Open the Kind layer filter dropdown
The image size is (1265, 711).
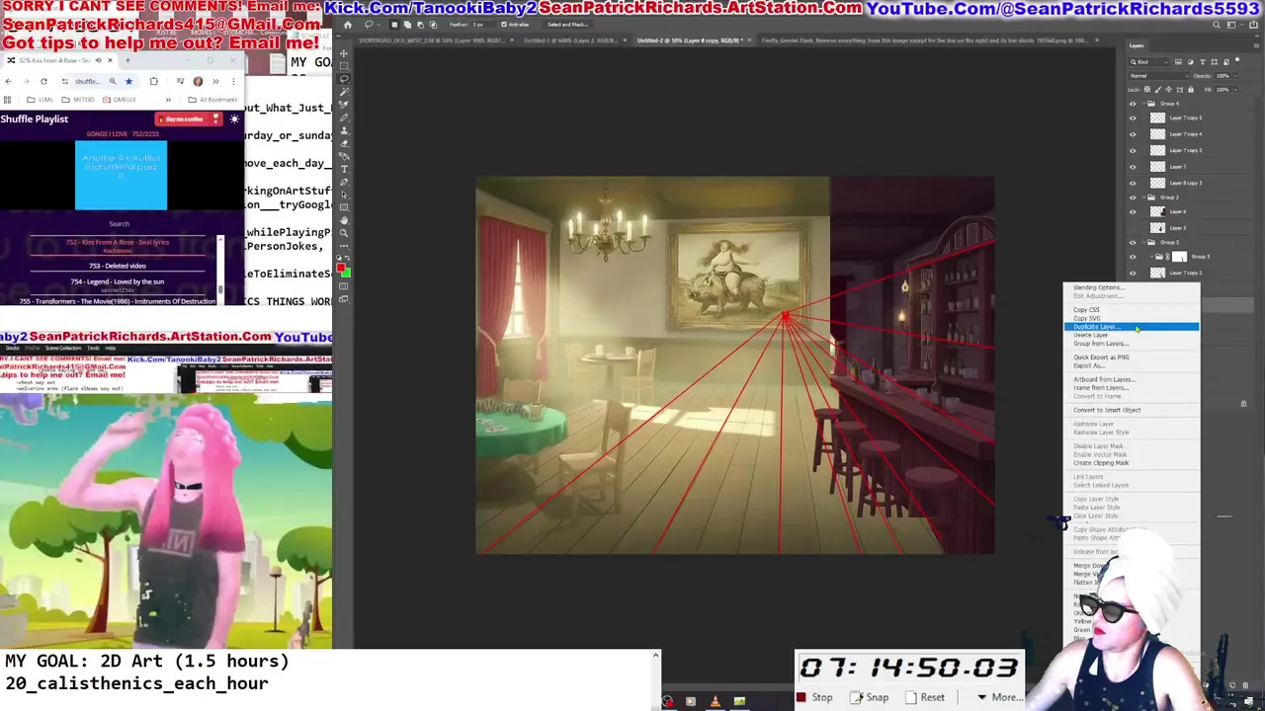pyautogui.click(x=1149, y=62)
